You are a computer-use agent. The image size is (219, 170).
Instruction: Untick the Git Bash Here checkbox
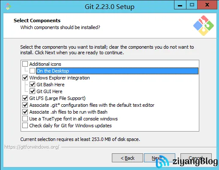tap(32, 85)
